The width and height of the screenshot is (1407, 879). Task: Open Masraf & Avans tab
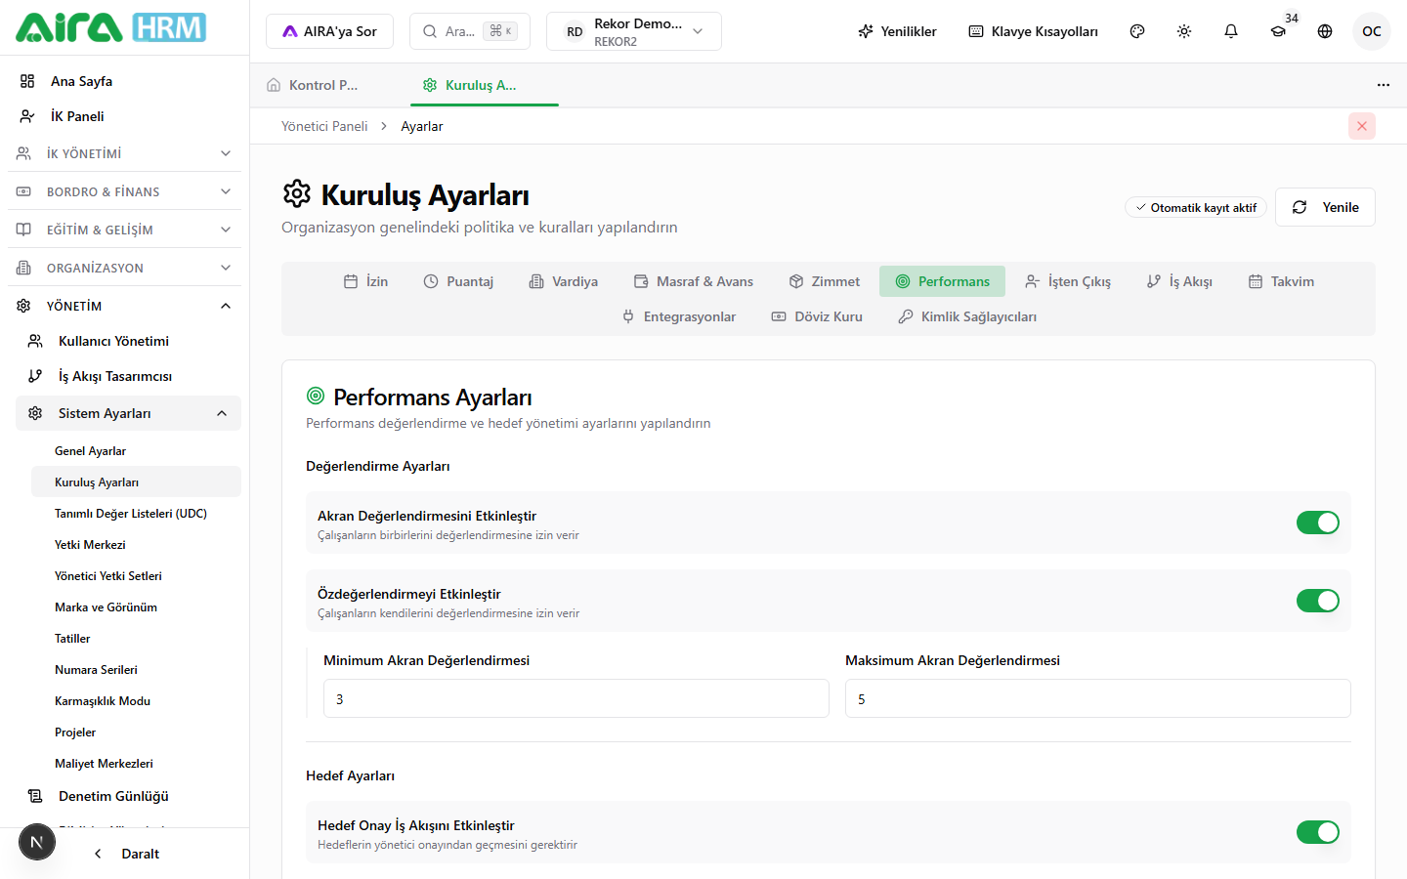694,281
